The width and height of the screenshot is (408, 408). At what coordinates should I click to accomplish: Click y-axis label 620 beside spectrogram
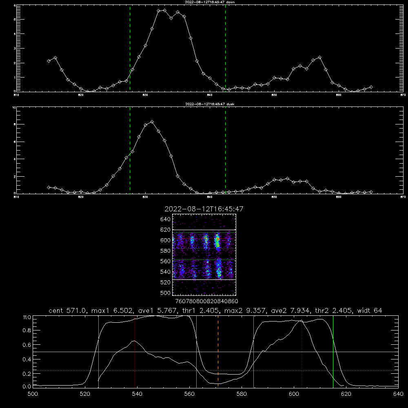165,230
